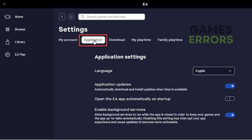Switch to My account tab
The width and height of the screenshot is (252, 140).
[x=68, y=40]
